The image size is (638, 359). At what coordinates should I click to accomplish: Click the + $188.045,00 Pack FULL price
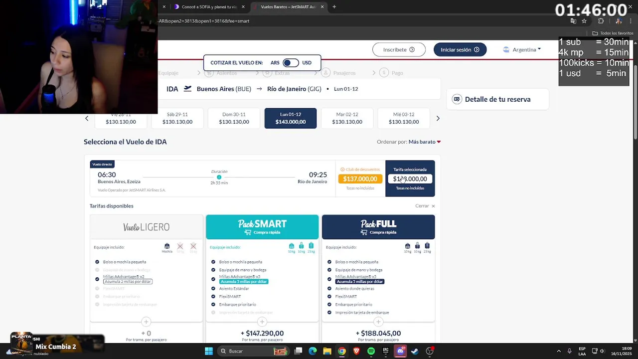tap(378, 333)
